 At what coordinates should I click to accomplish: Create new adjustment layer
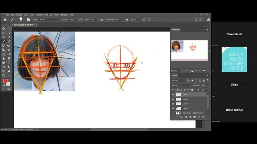point(190,117)
